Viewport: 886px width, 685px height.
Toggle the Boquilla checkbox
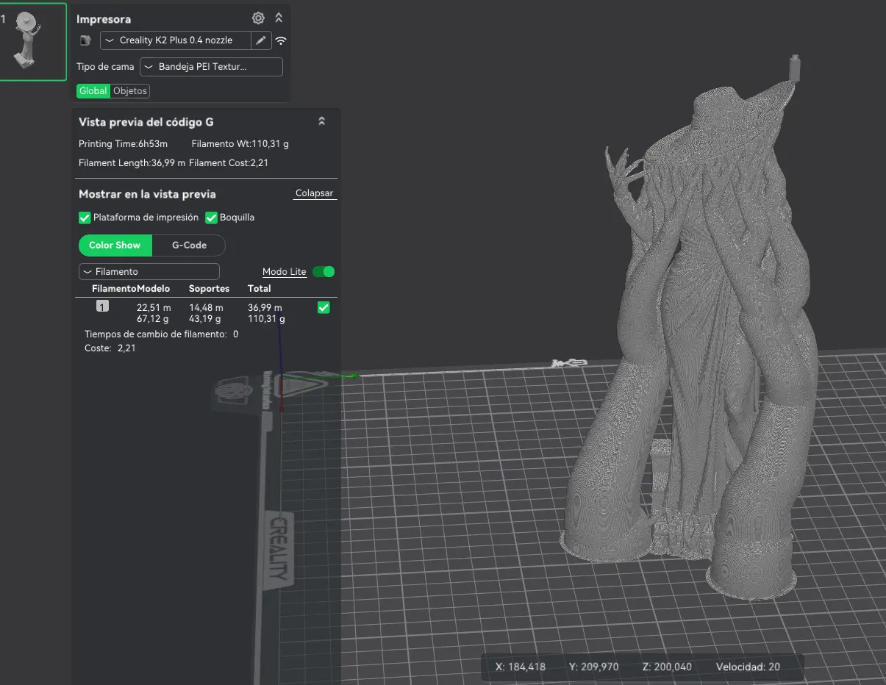(211, 218)
